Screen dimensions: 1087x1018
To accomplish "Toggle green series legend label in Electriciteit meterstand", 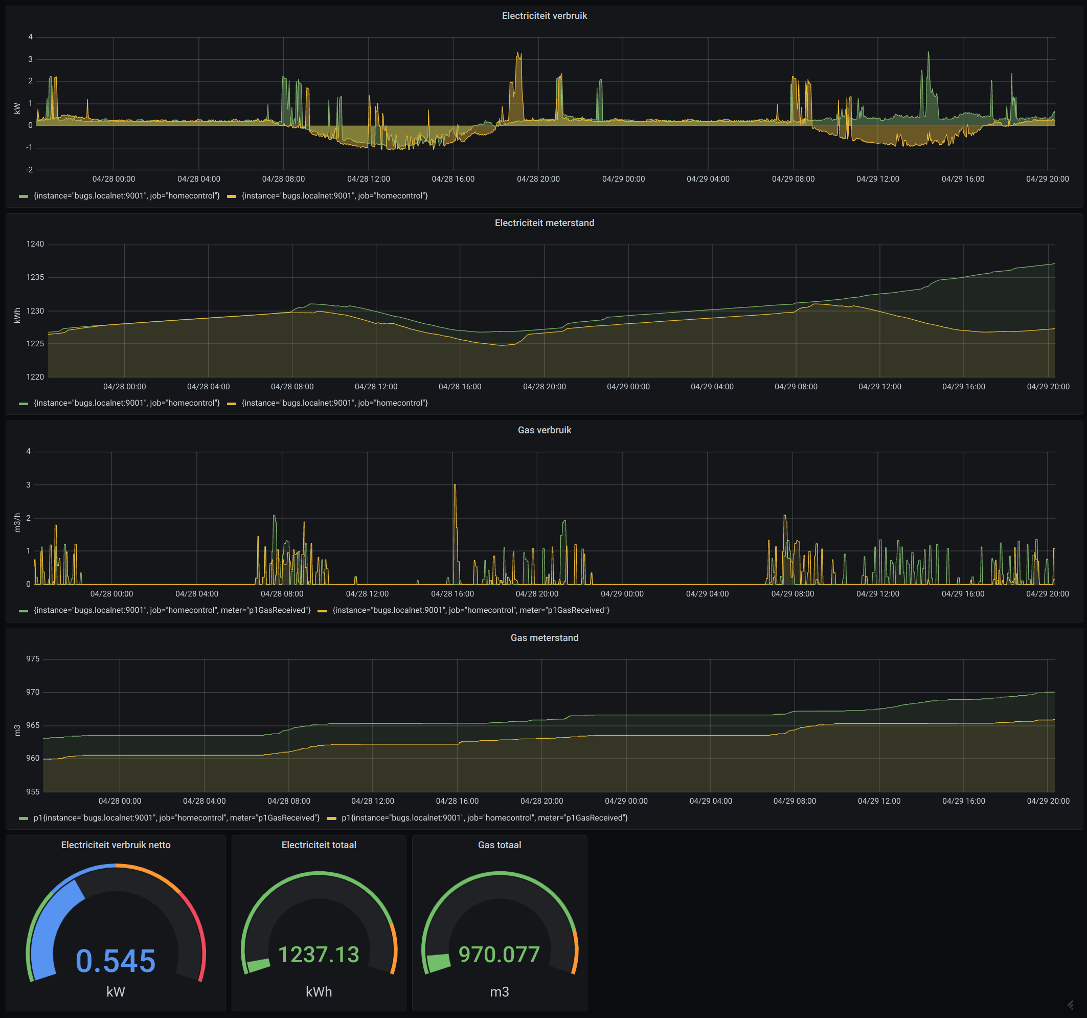I will click(127, 403).
